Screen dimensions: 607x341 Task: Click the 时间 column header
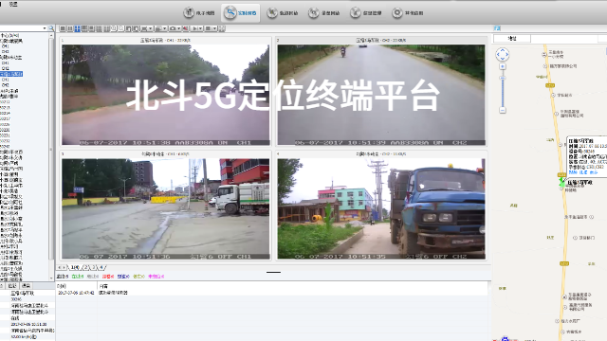click(61, 286)
